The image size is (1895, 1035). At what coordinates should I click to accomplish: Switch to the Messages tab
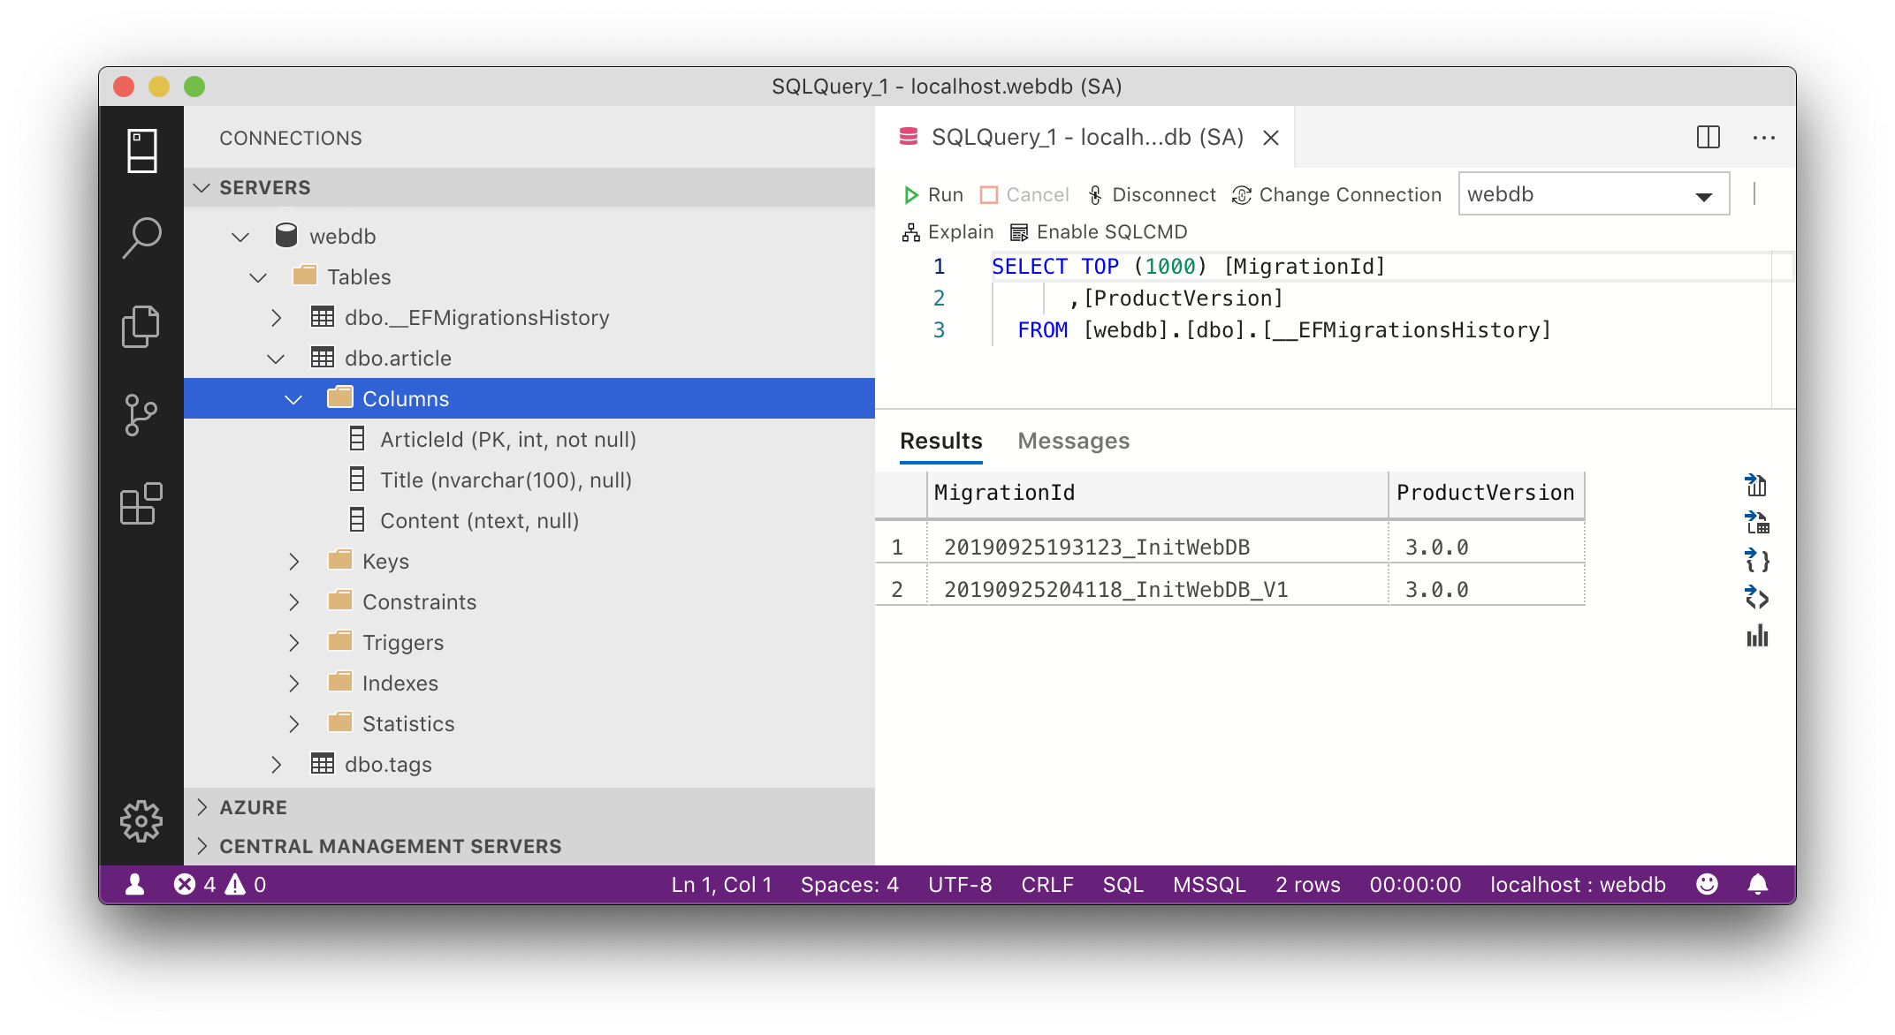1073,441
